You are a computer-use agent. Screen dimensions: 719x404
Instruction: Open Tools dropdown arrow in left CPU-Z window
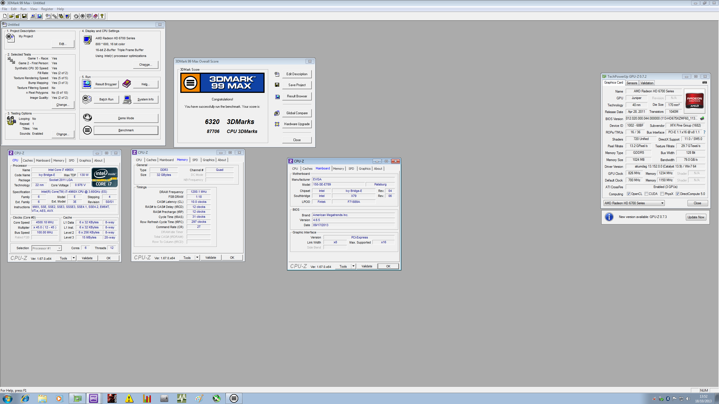pos(74,258)
